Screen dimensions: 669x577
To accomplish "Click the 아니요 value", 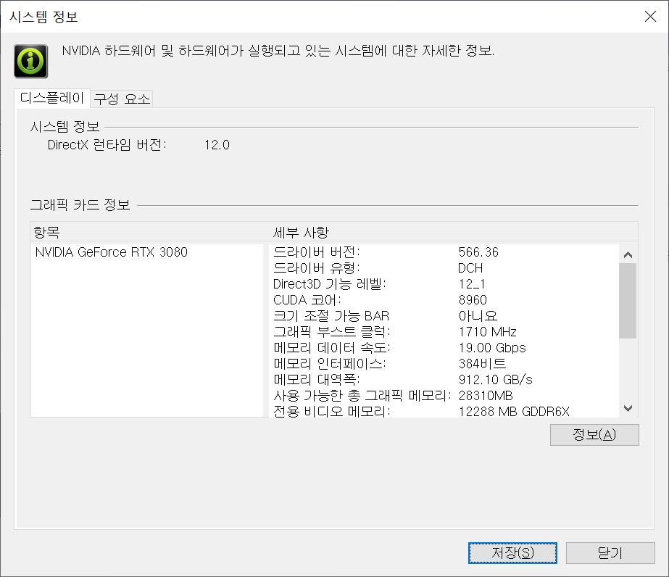I will [478, 316].
